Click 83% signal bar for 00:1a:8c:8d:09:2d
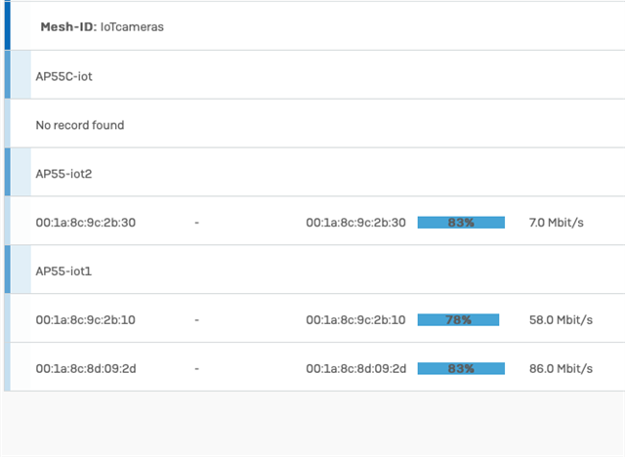 [x=461, y=369]
